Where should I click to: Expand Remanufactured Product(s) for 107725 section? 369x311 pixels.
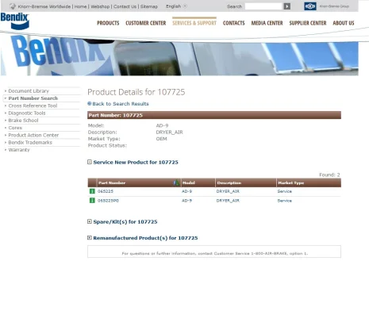[90, 238]
